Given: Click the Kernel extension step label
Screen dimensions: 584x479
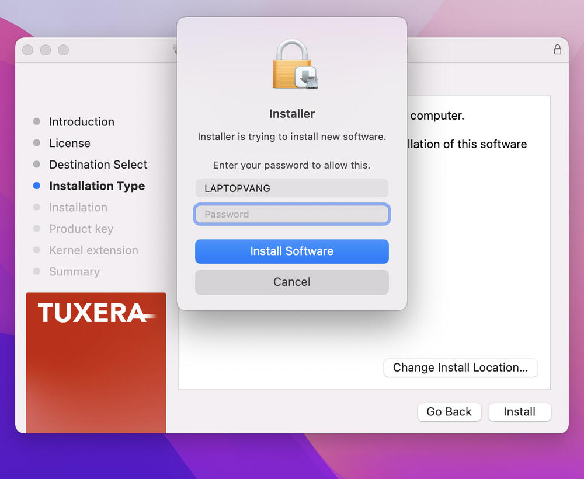Looking at the screenshot, I should (93, 250).
